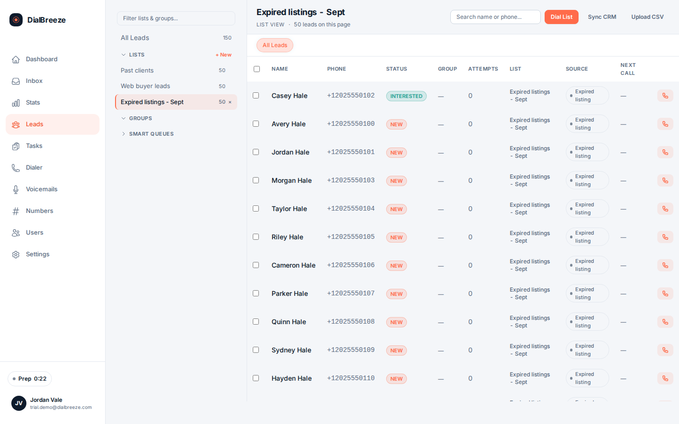
Task: Click the JV user avatar
Action: click(19, 403)
